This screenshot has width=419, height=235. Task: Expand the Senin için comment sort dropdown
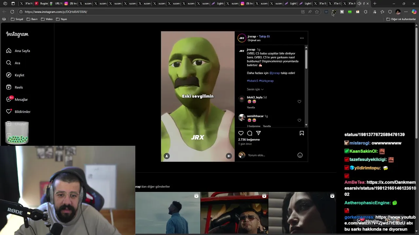coord(255,89)
